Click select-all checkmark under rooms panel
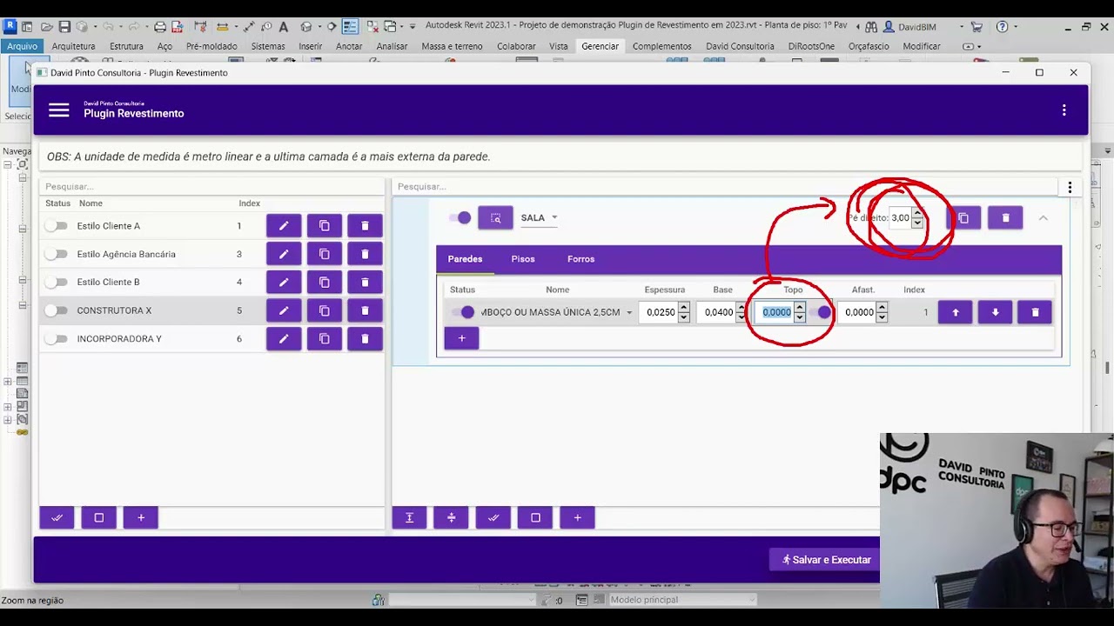Viewport: 1114px width, 626px height. (x=493, y=517)
